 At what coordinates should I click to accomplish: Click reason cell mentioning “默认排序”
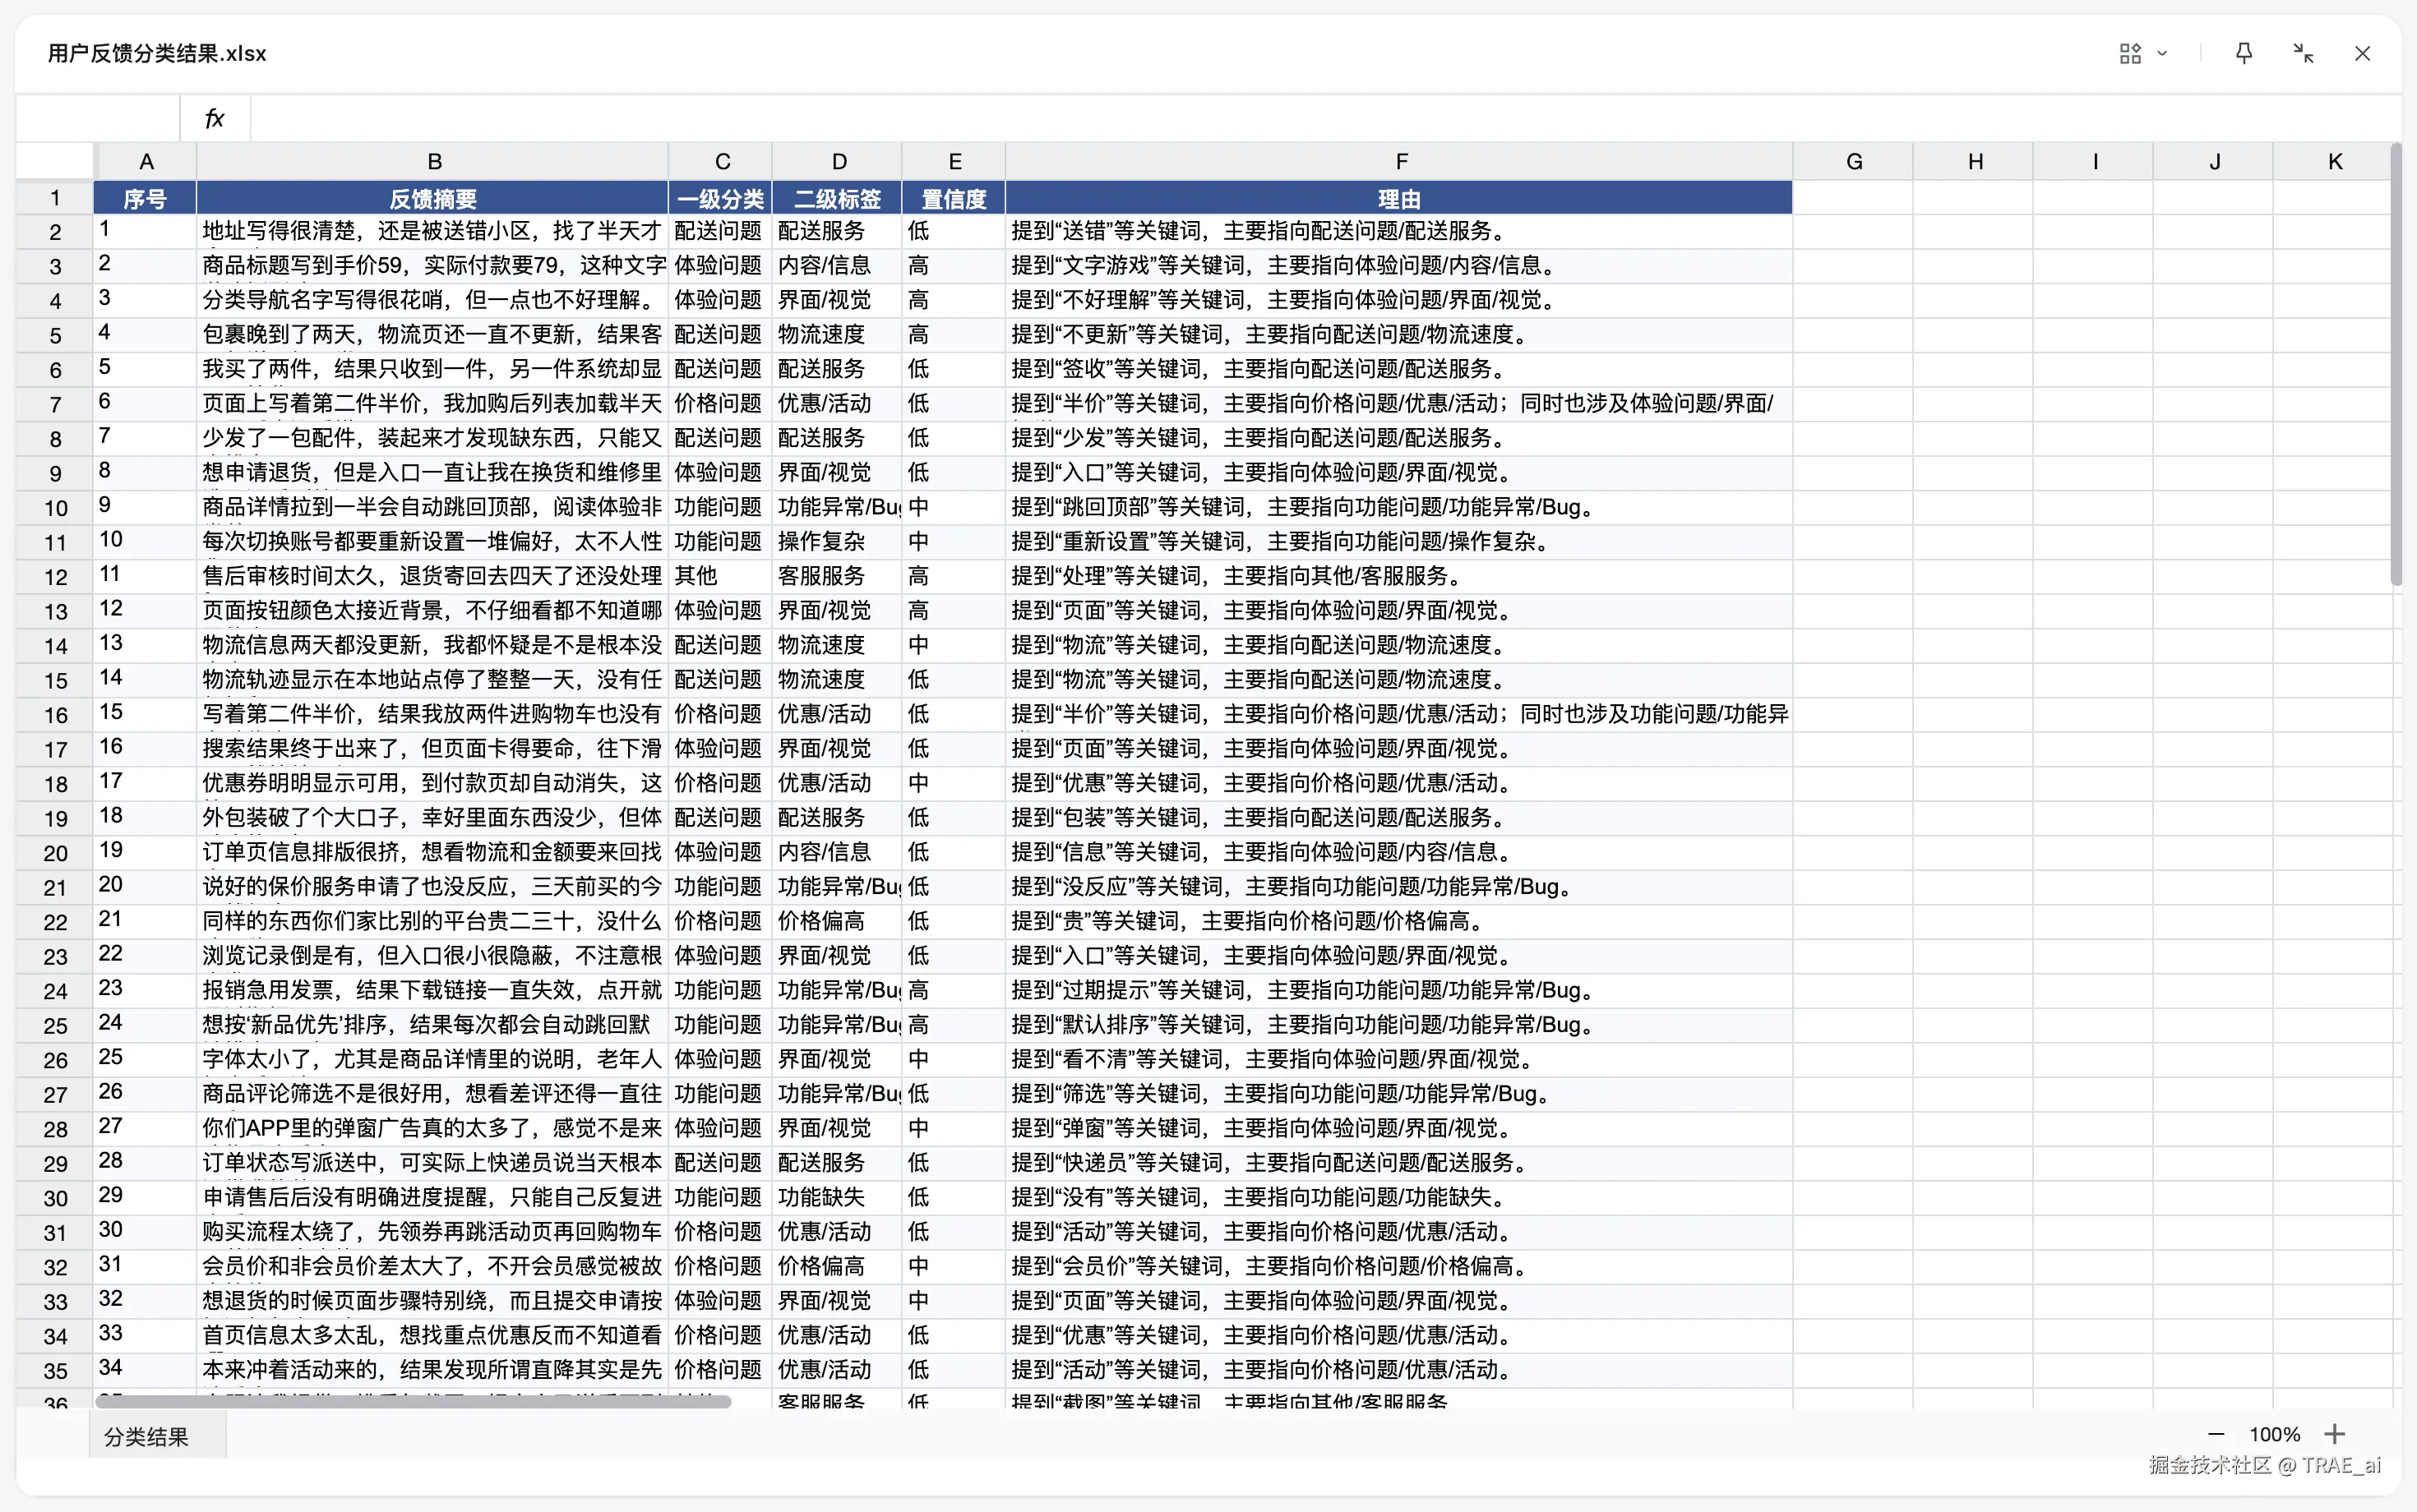pos(1399,1025)
